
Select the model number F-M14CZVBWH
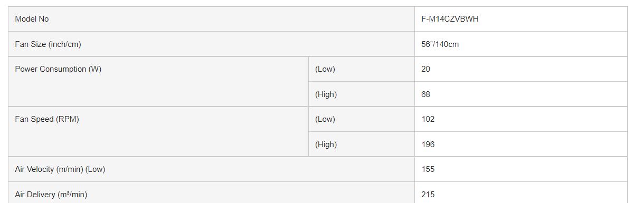click(450, 19)
